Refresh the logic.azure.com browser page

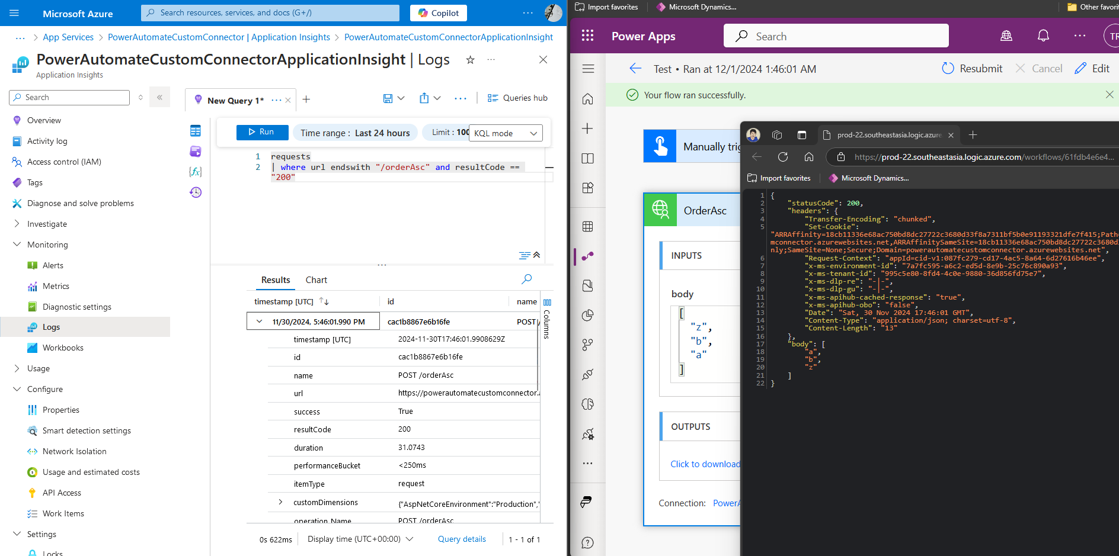click(x=783, y=157)
